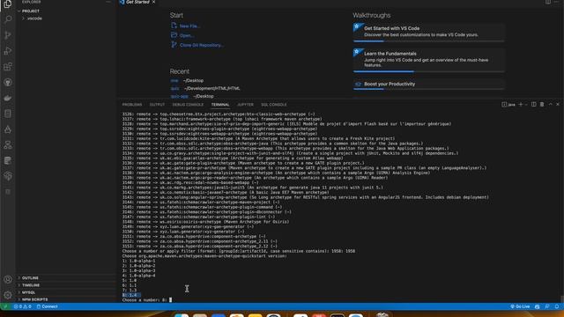
Task: Click Go Live in status bar
Action: click(520, 306)
